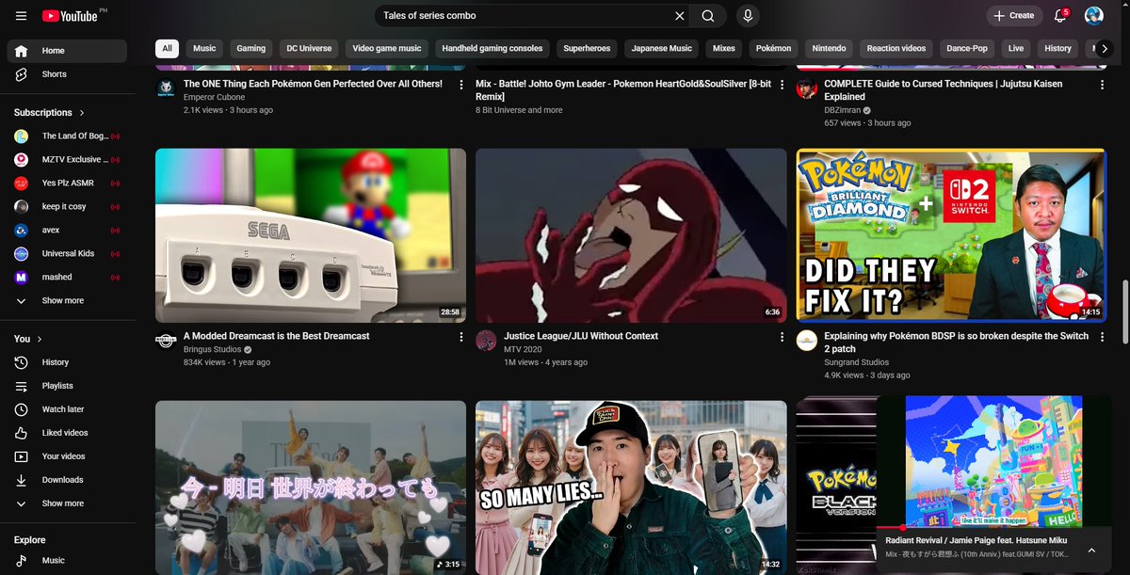Image resolution: width=1130 pixels, height=575 pixels.
Task: Open History in sidebar
Action: 67,362
